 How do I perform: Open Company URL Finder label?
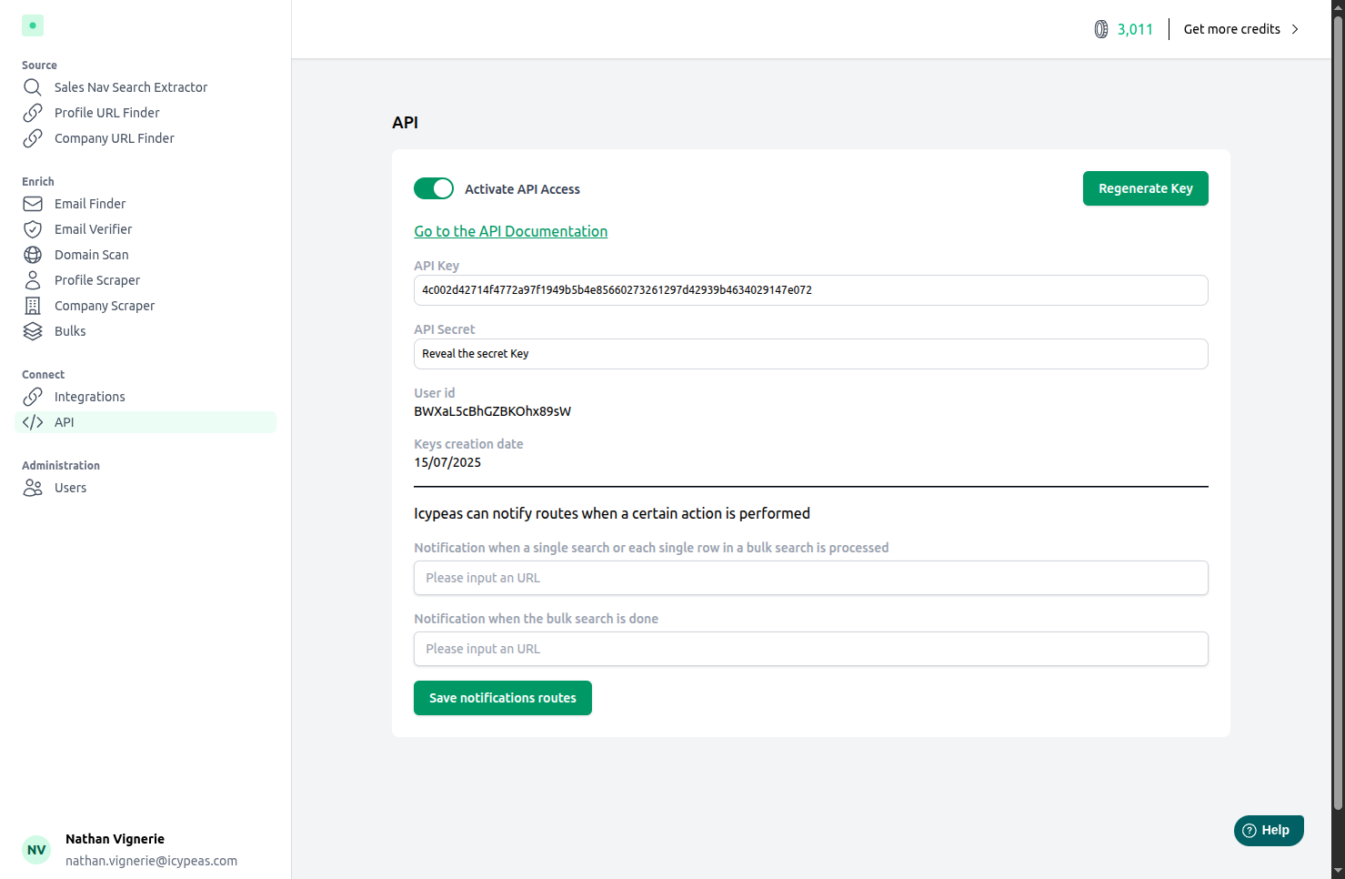115,138
